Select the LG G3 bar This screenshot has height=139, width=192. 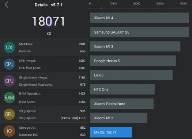[131, 75]
